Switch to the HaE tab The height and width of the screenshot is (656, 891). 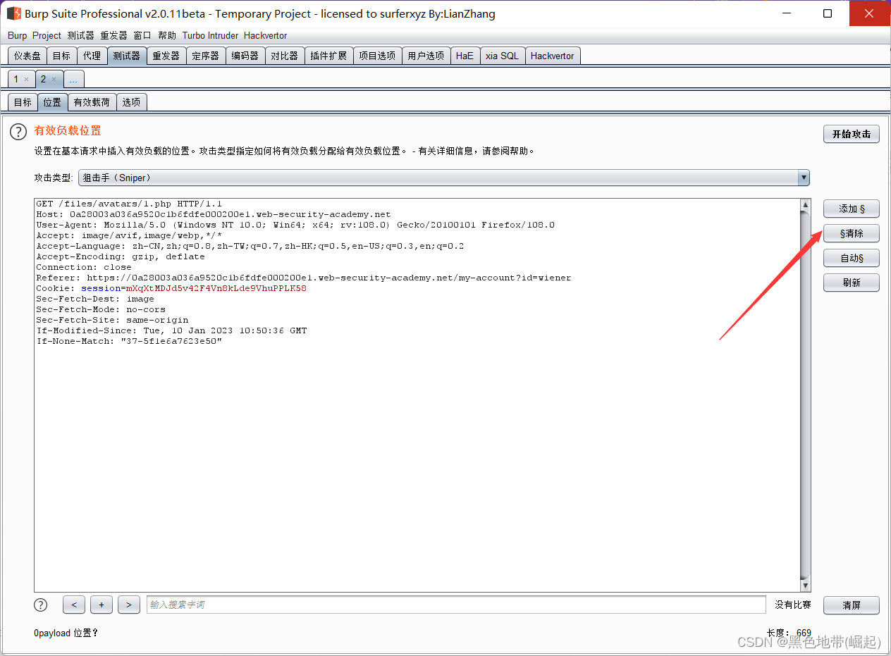click(465, 56)
